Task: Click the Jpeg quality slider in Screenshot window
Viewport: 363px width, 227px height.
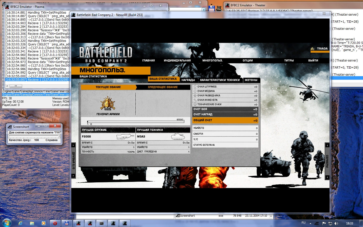Action: [x=34, y=136]
